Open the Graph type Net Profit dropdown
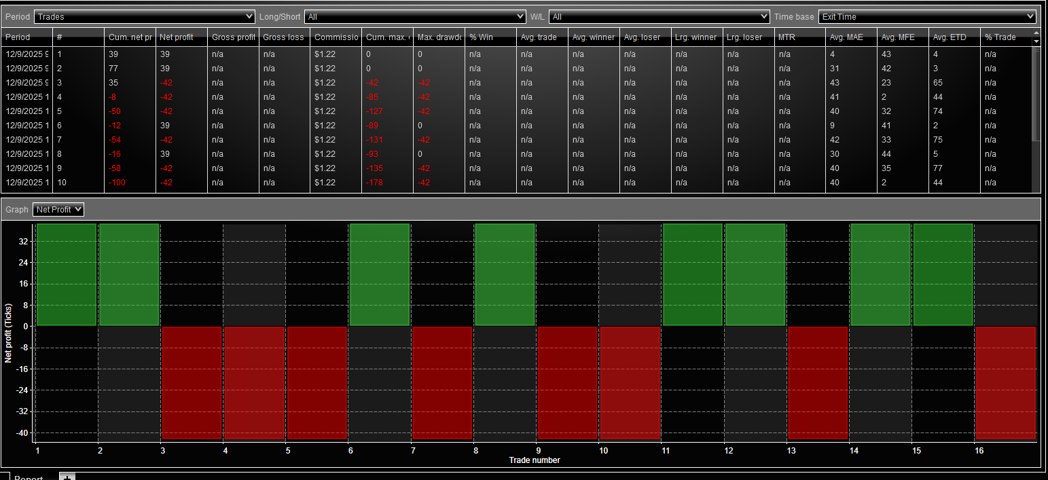Viewport: 1048px width, 480px height. coord(58,210)
